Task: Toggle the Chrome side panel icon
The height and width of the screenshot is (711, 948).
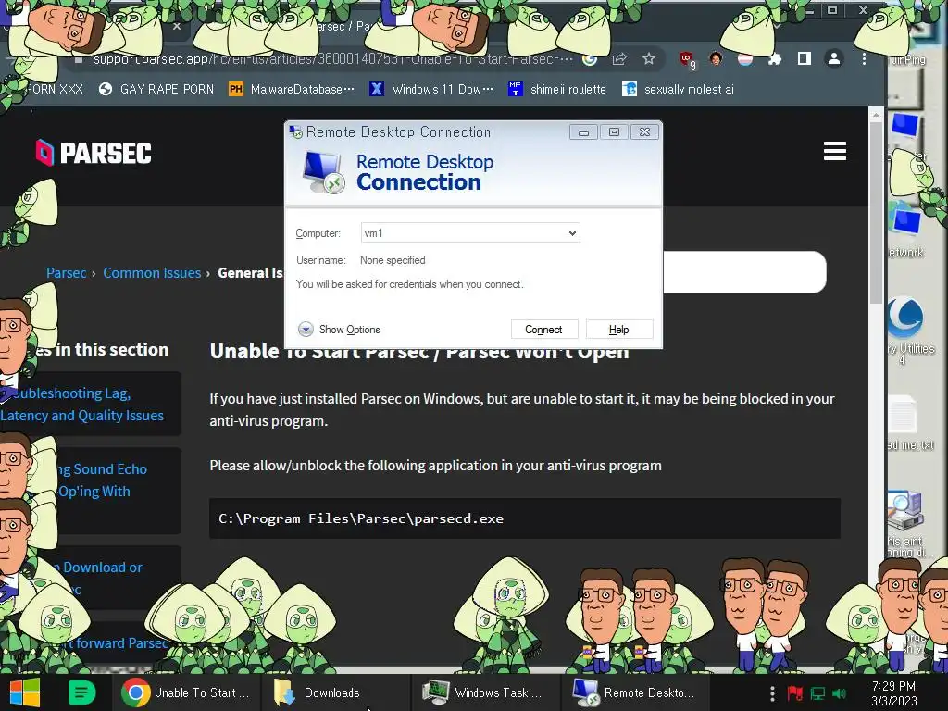Action: 805,58
